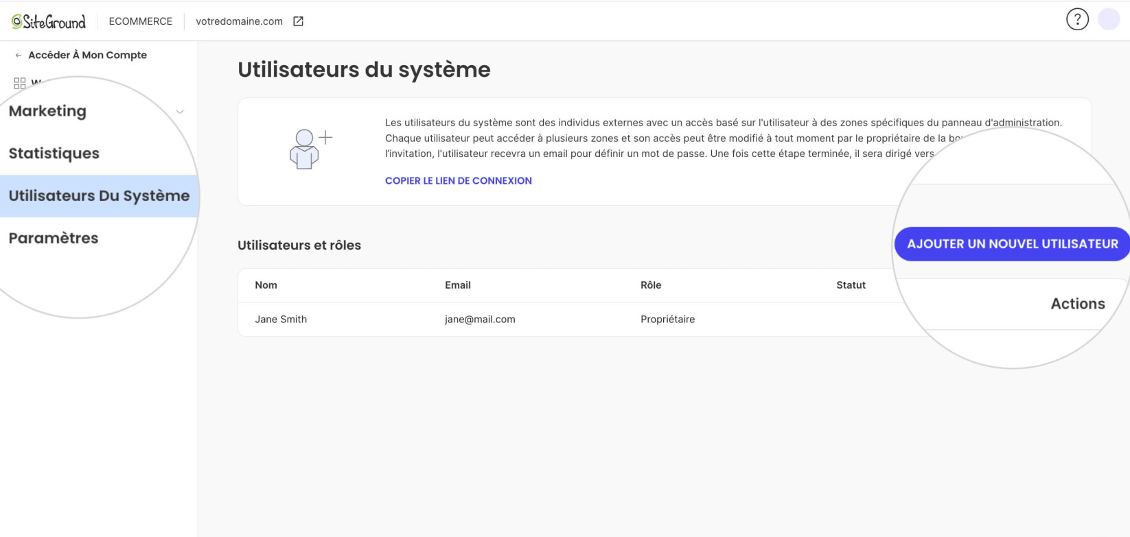Select Utilisateurs Du Système in sidebar
1130x537 pixels.
click(99, 196)
